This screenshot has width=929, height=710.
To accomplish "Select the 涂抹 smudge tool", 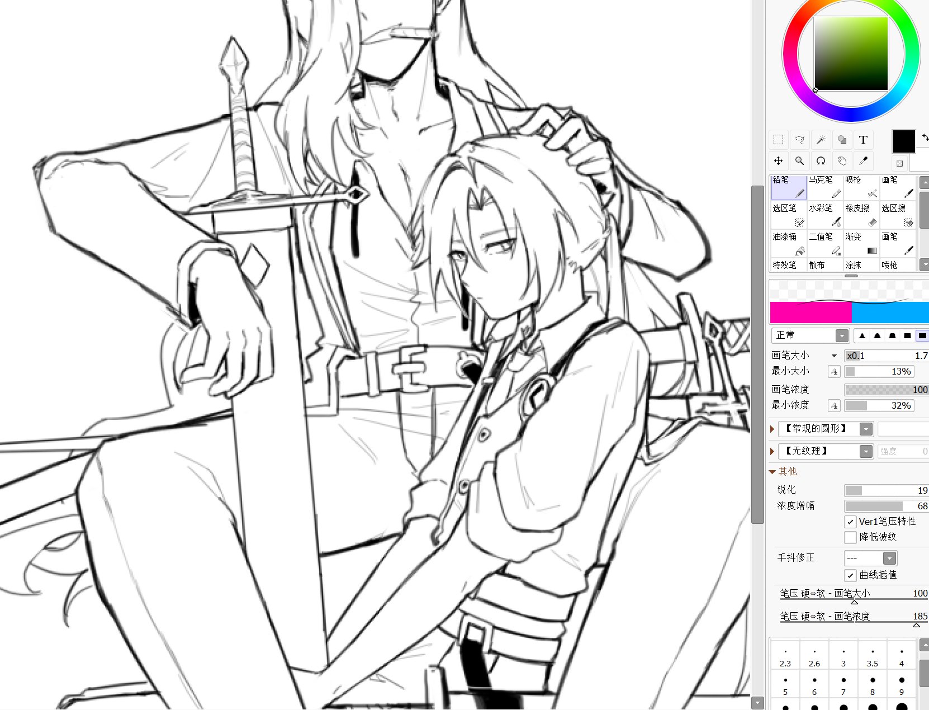I will point(861,266).
